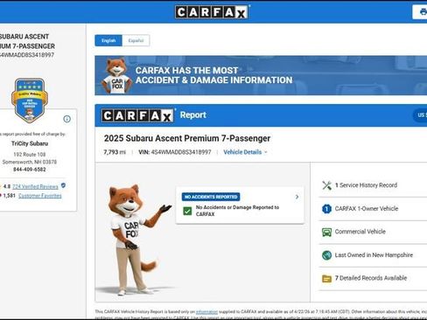This screenshot has width=427, height=320.
Task: Click 'Somersworth, NH 03878' address line
Action: [30, 162]
